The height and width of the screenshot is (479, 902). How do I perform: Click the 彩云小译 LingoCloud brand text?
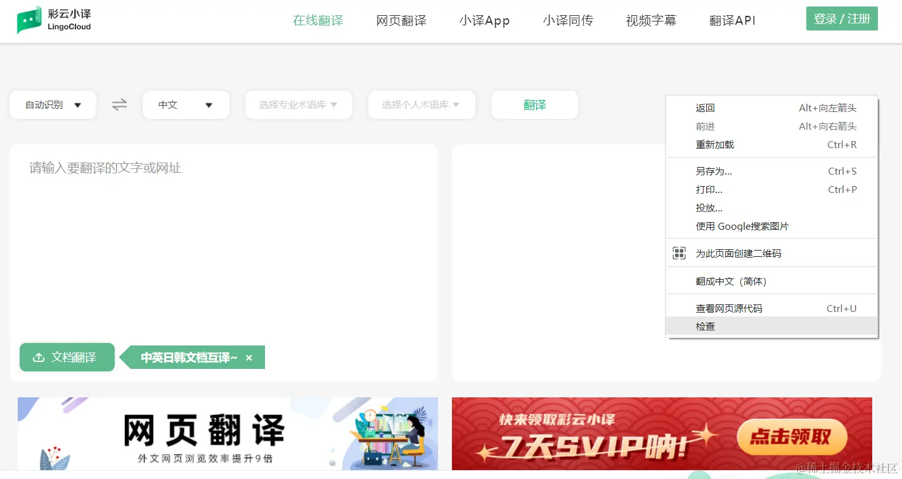tap(69, 20)
